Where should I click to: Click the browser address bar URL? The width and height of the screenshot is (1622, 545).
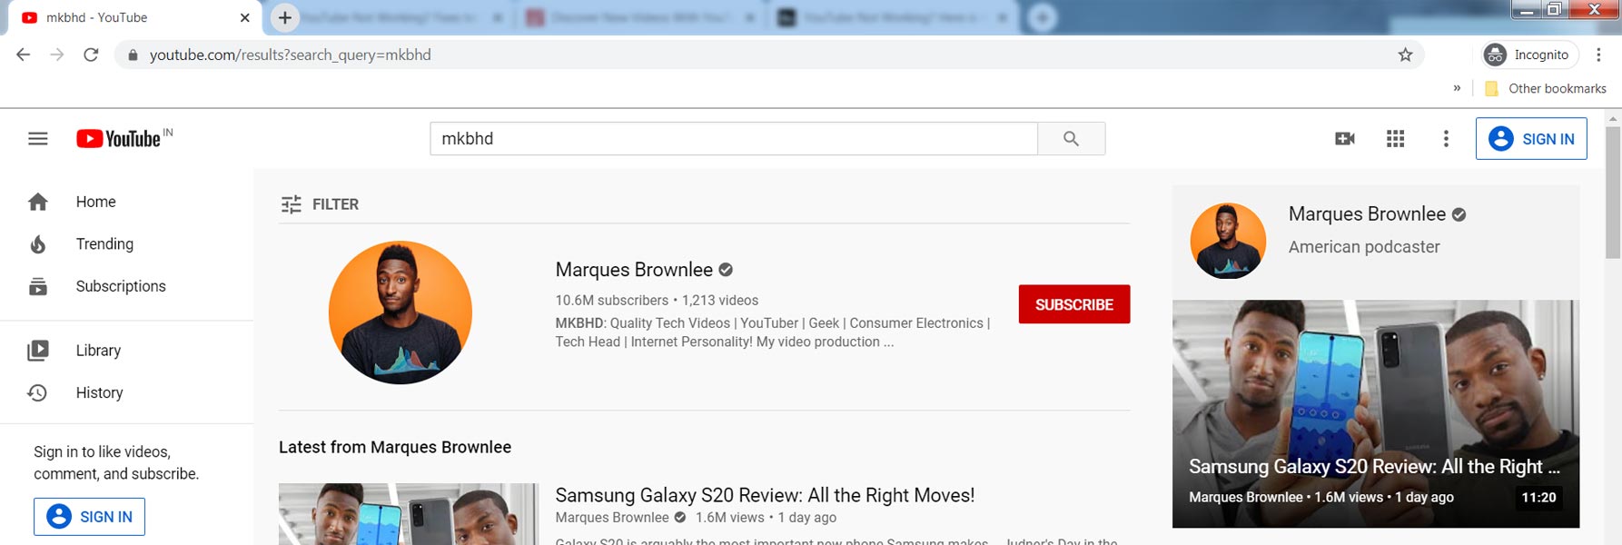pyautogui.click(x=291, y=54)
